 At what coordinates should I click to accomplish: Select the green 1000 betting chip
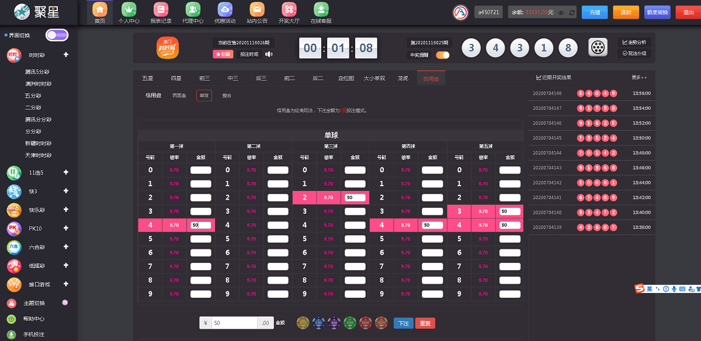(x=350, y=322)
